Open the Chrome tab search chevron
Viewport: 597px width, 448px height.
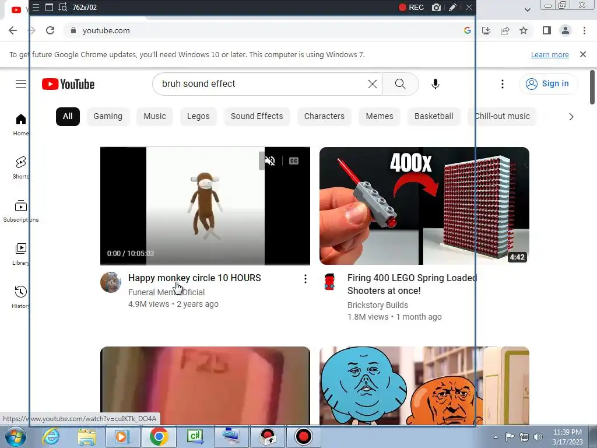click(528, 9)
